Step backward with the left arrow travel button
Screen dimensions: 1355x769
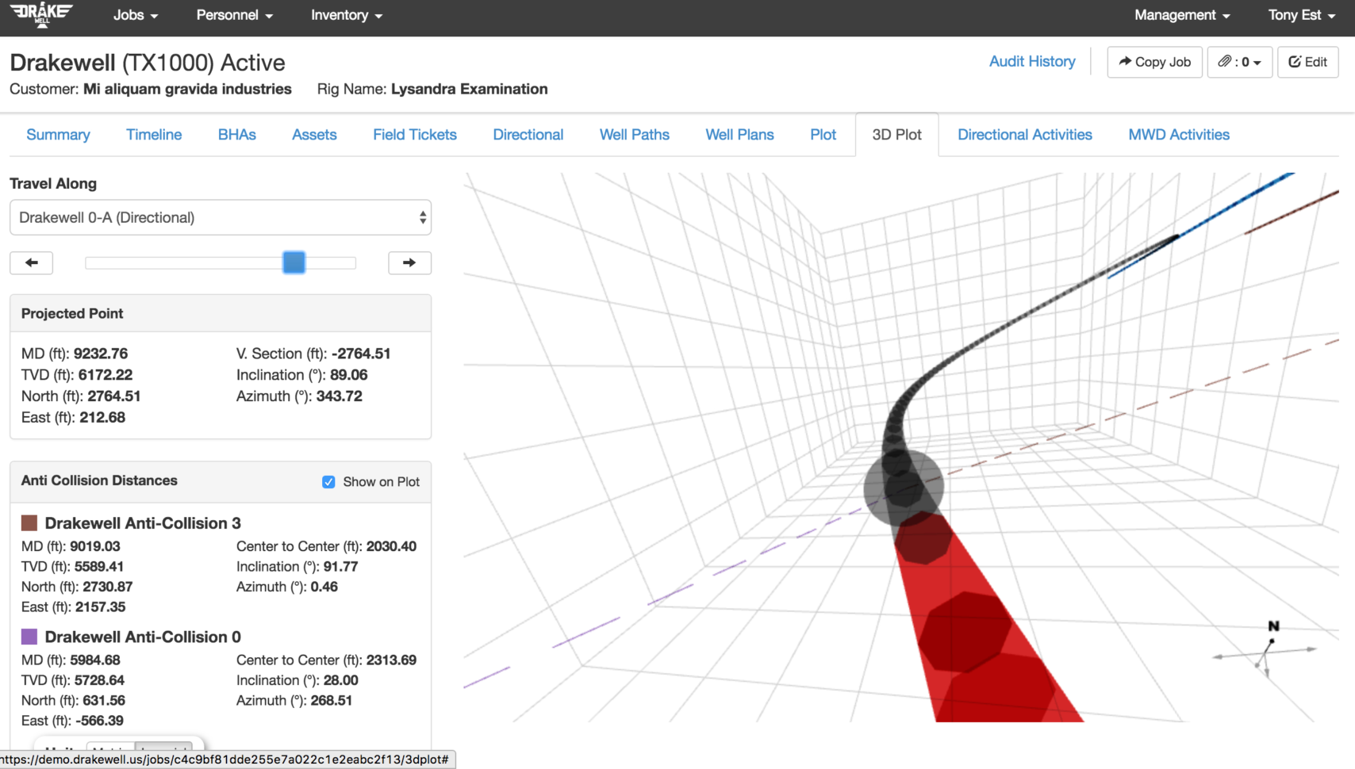[x=31, y=262]
